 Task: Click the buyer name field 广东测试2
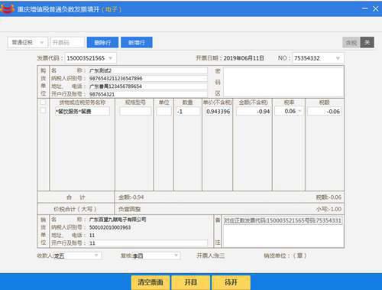click(147, 70)
